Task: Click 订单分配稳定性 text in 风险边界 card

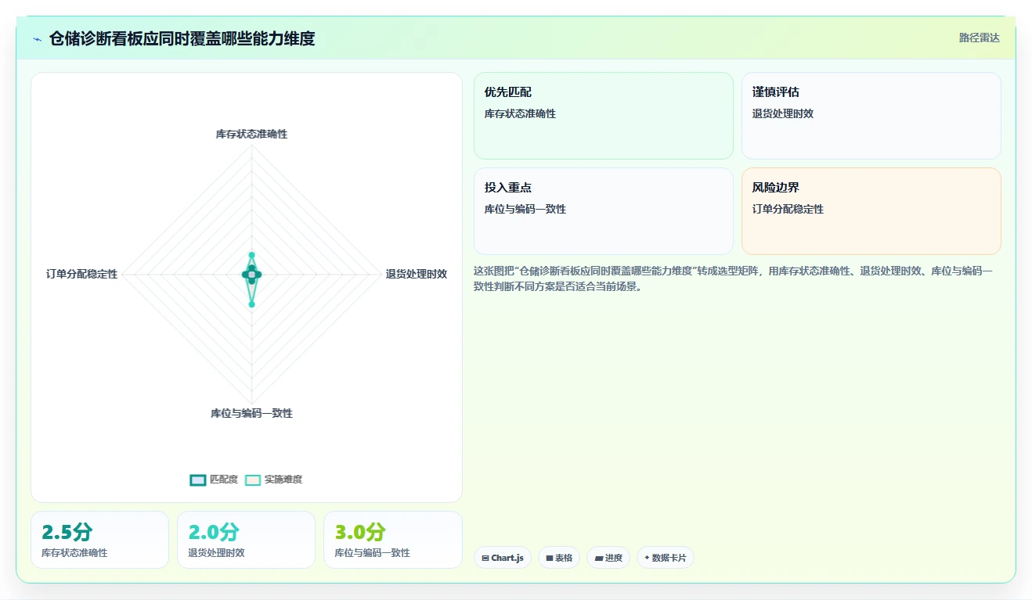Action: [x=788, y=209]
